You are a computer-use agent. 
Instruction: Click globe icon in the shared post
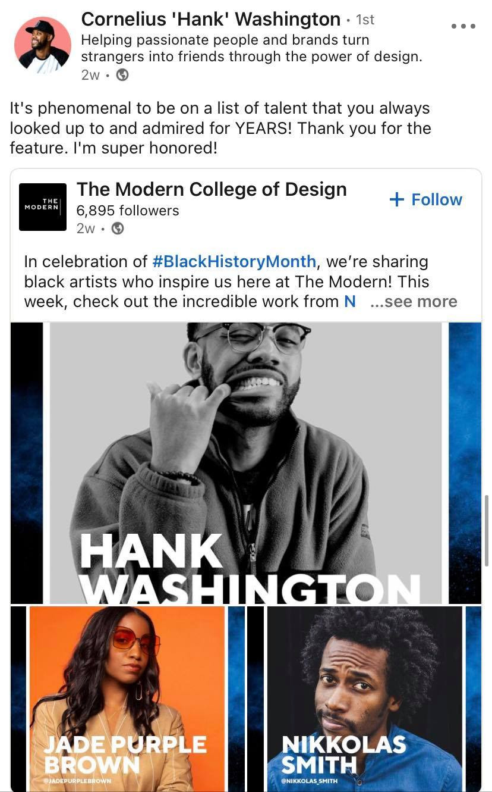[x=118, y=228]
